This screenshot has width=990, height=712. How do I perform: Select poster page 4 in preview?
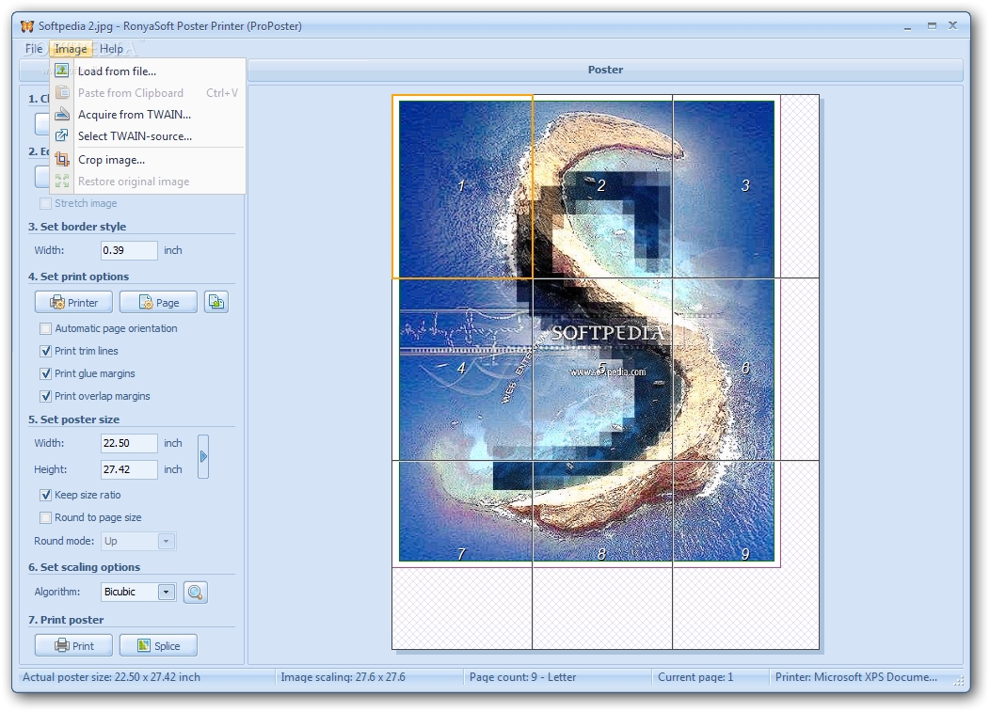pos(462,370)
